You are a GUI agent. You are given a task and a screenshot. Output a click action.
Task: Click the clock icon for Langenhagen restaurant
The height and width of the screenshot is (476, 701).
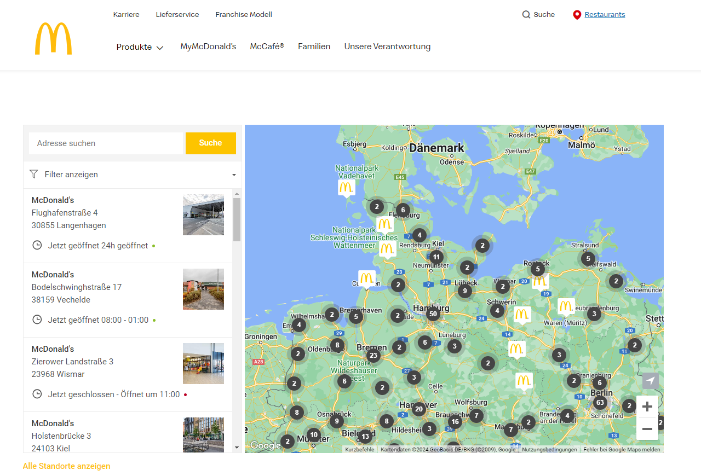pos(37,245)
